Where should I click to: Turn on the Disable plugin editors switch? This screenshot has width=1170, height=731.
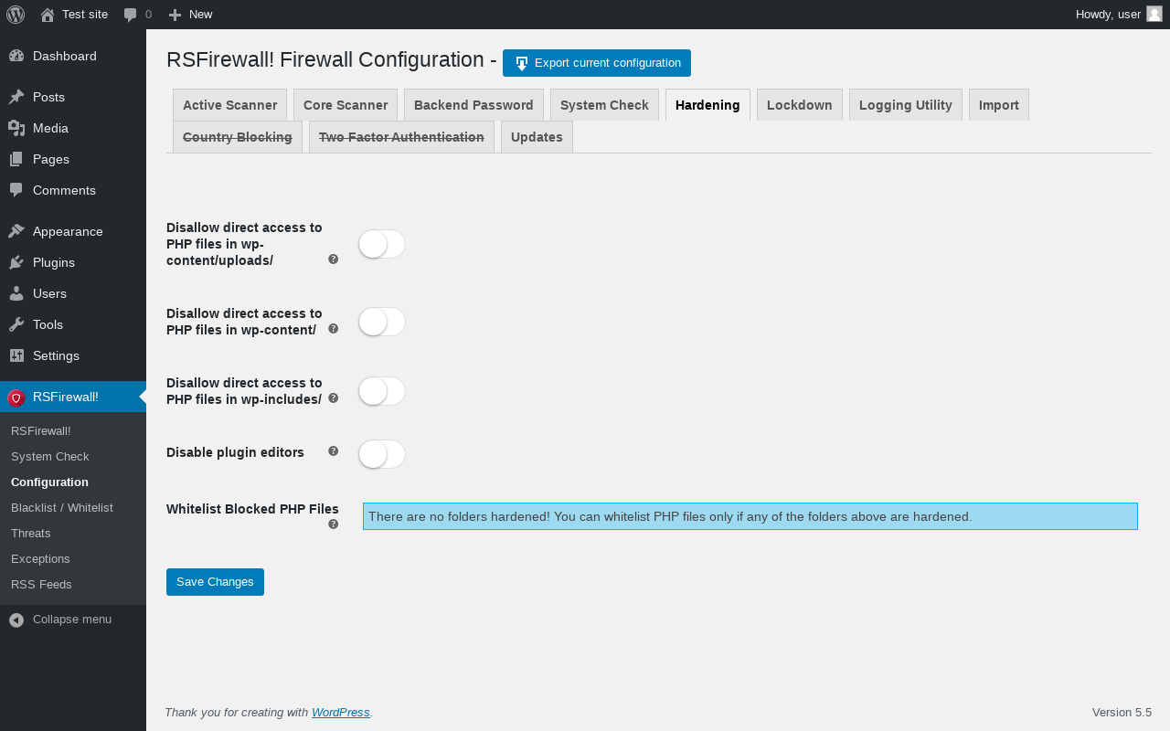pos(381,454)
